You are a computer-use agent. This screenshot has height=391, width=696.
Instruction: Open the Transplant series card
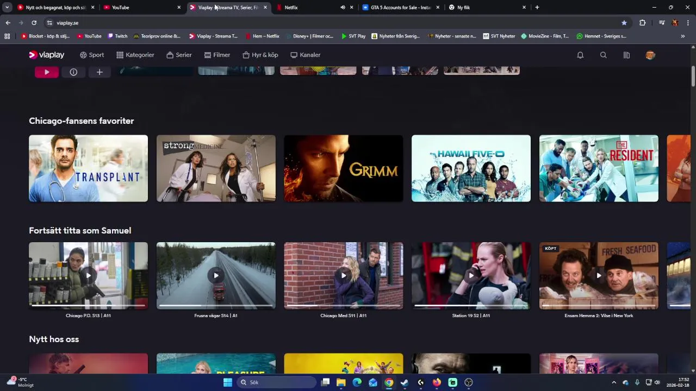tap(88, 168)
